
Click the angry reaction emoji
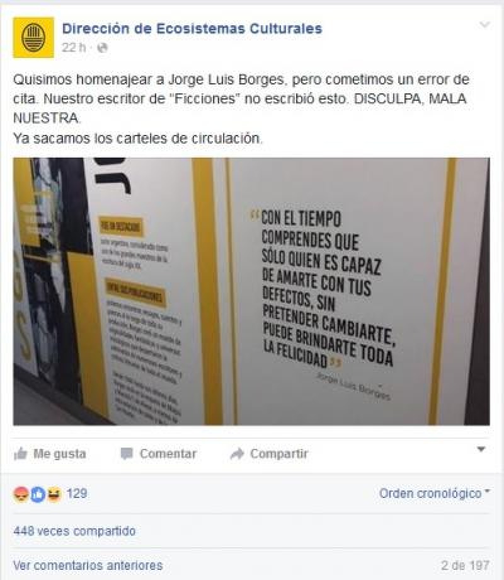pos(21,494)
